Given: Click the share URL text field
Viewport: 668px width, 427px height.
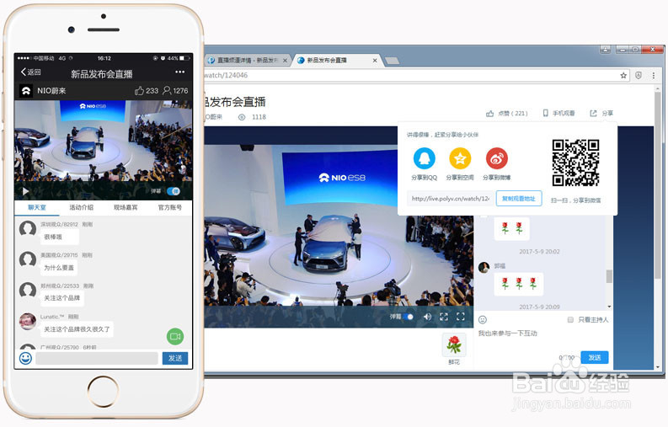Looking at the screenshot, I should tap(451, 199).
